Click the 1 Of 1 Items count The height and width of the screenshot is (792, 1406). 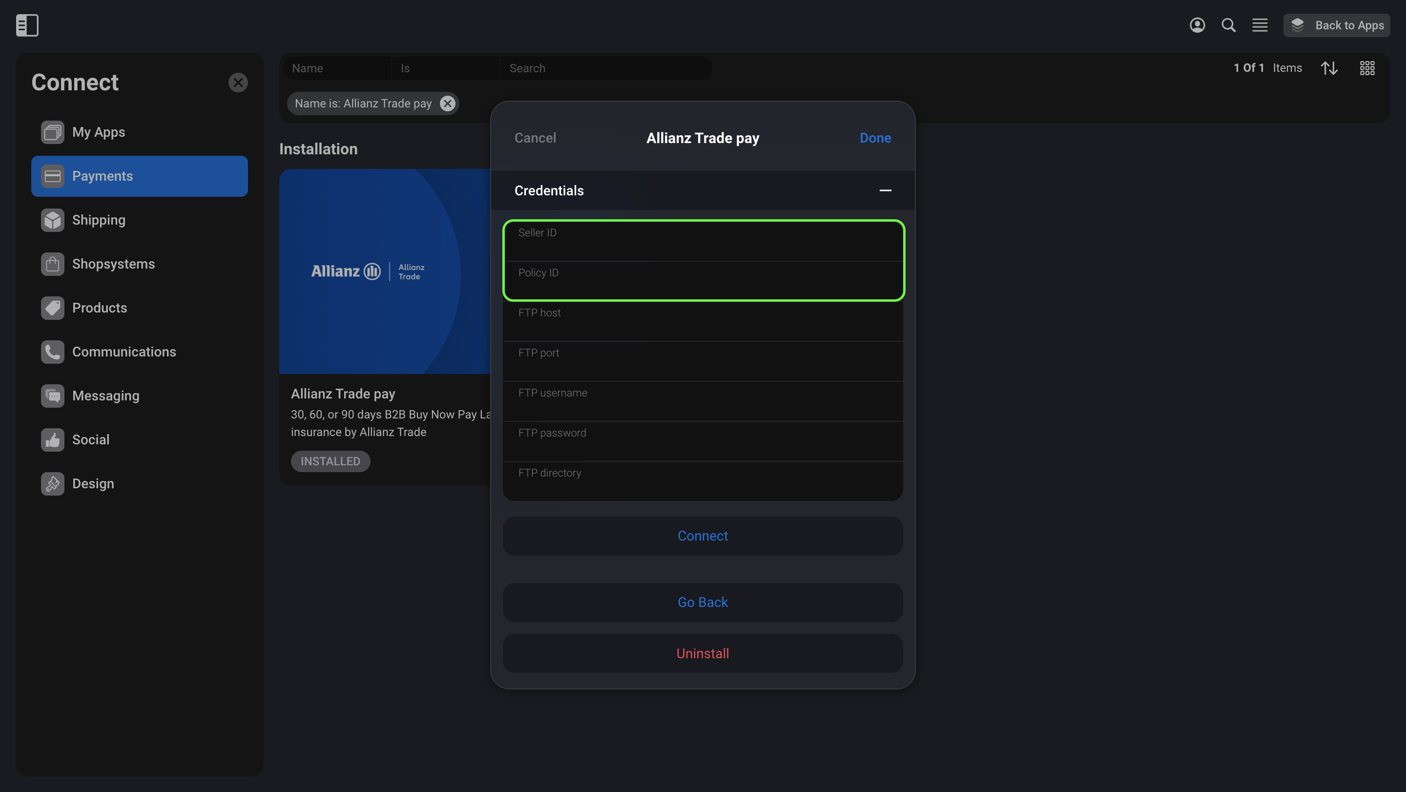click(x=1267, y=68)
